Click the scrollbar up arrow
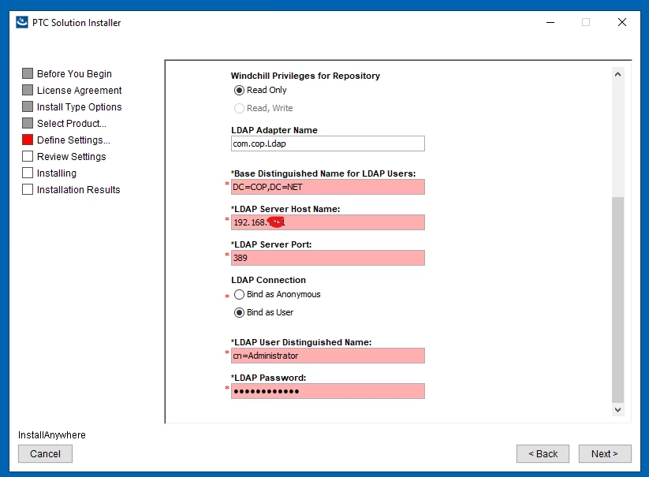 [618, 74]
